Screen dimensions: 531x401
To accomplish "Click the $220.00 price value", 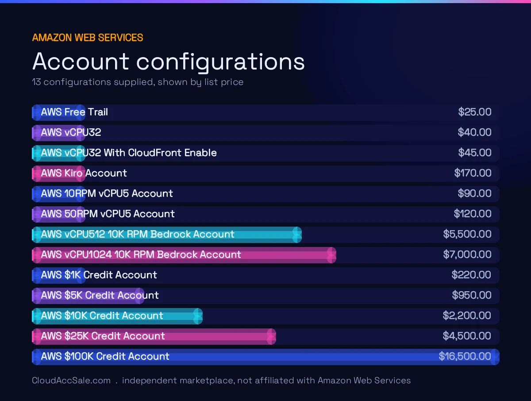I will [x=472, y=275].
